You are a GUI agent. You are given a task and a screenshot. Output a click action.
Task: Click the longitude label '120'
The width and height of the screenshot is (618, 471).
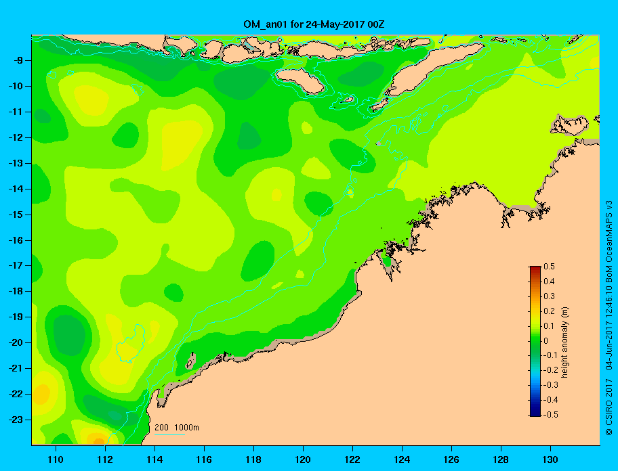[303, 459]
